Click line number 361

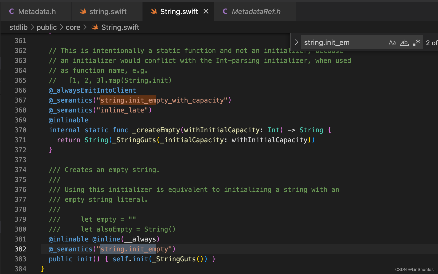point(20,41)
